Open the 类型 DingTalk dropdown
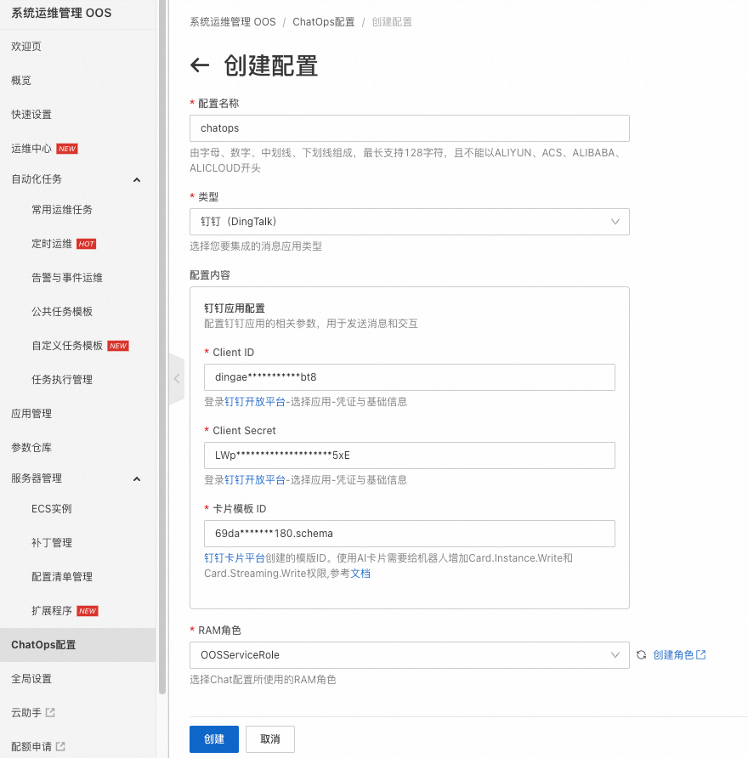 [409, 222]
